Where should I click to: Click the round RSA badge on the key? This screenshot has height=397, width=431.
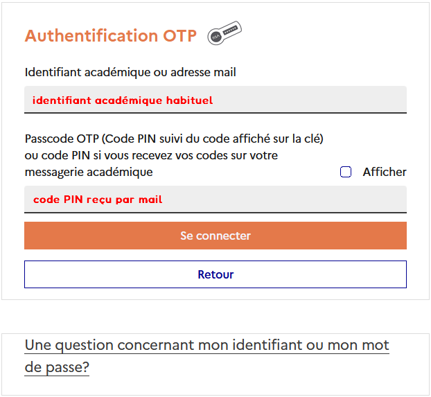click(216, 37)
